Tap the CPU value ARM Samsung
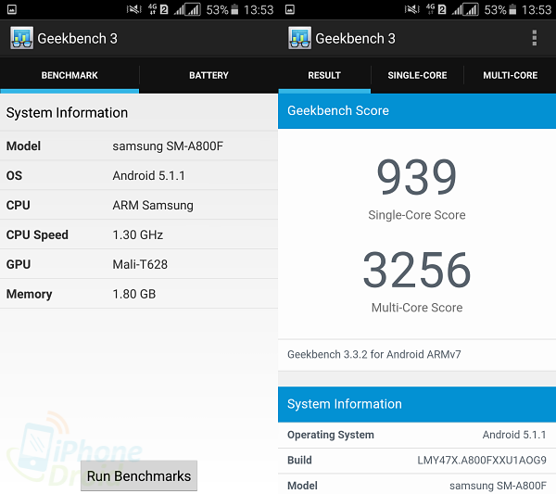The image size is (556, 494). (x=153, y=206)
